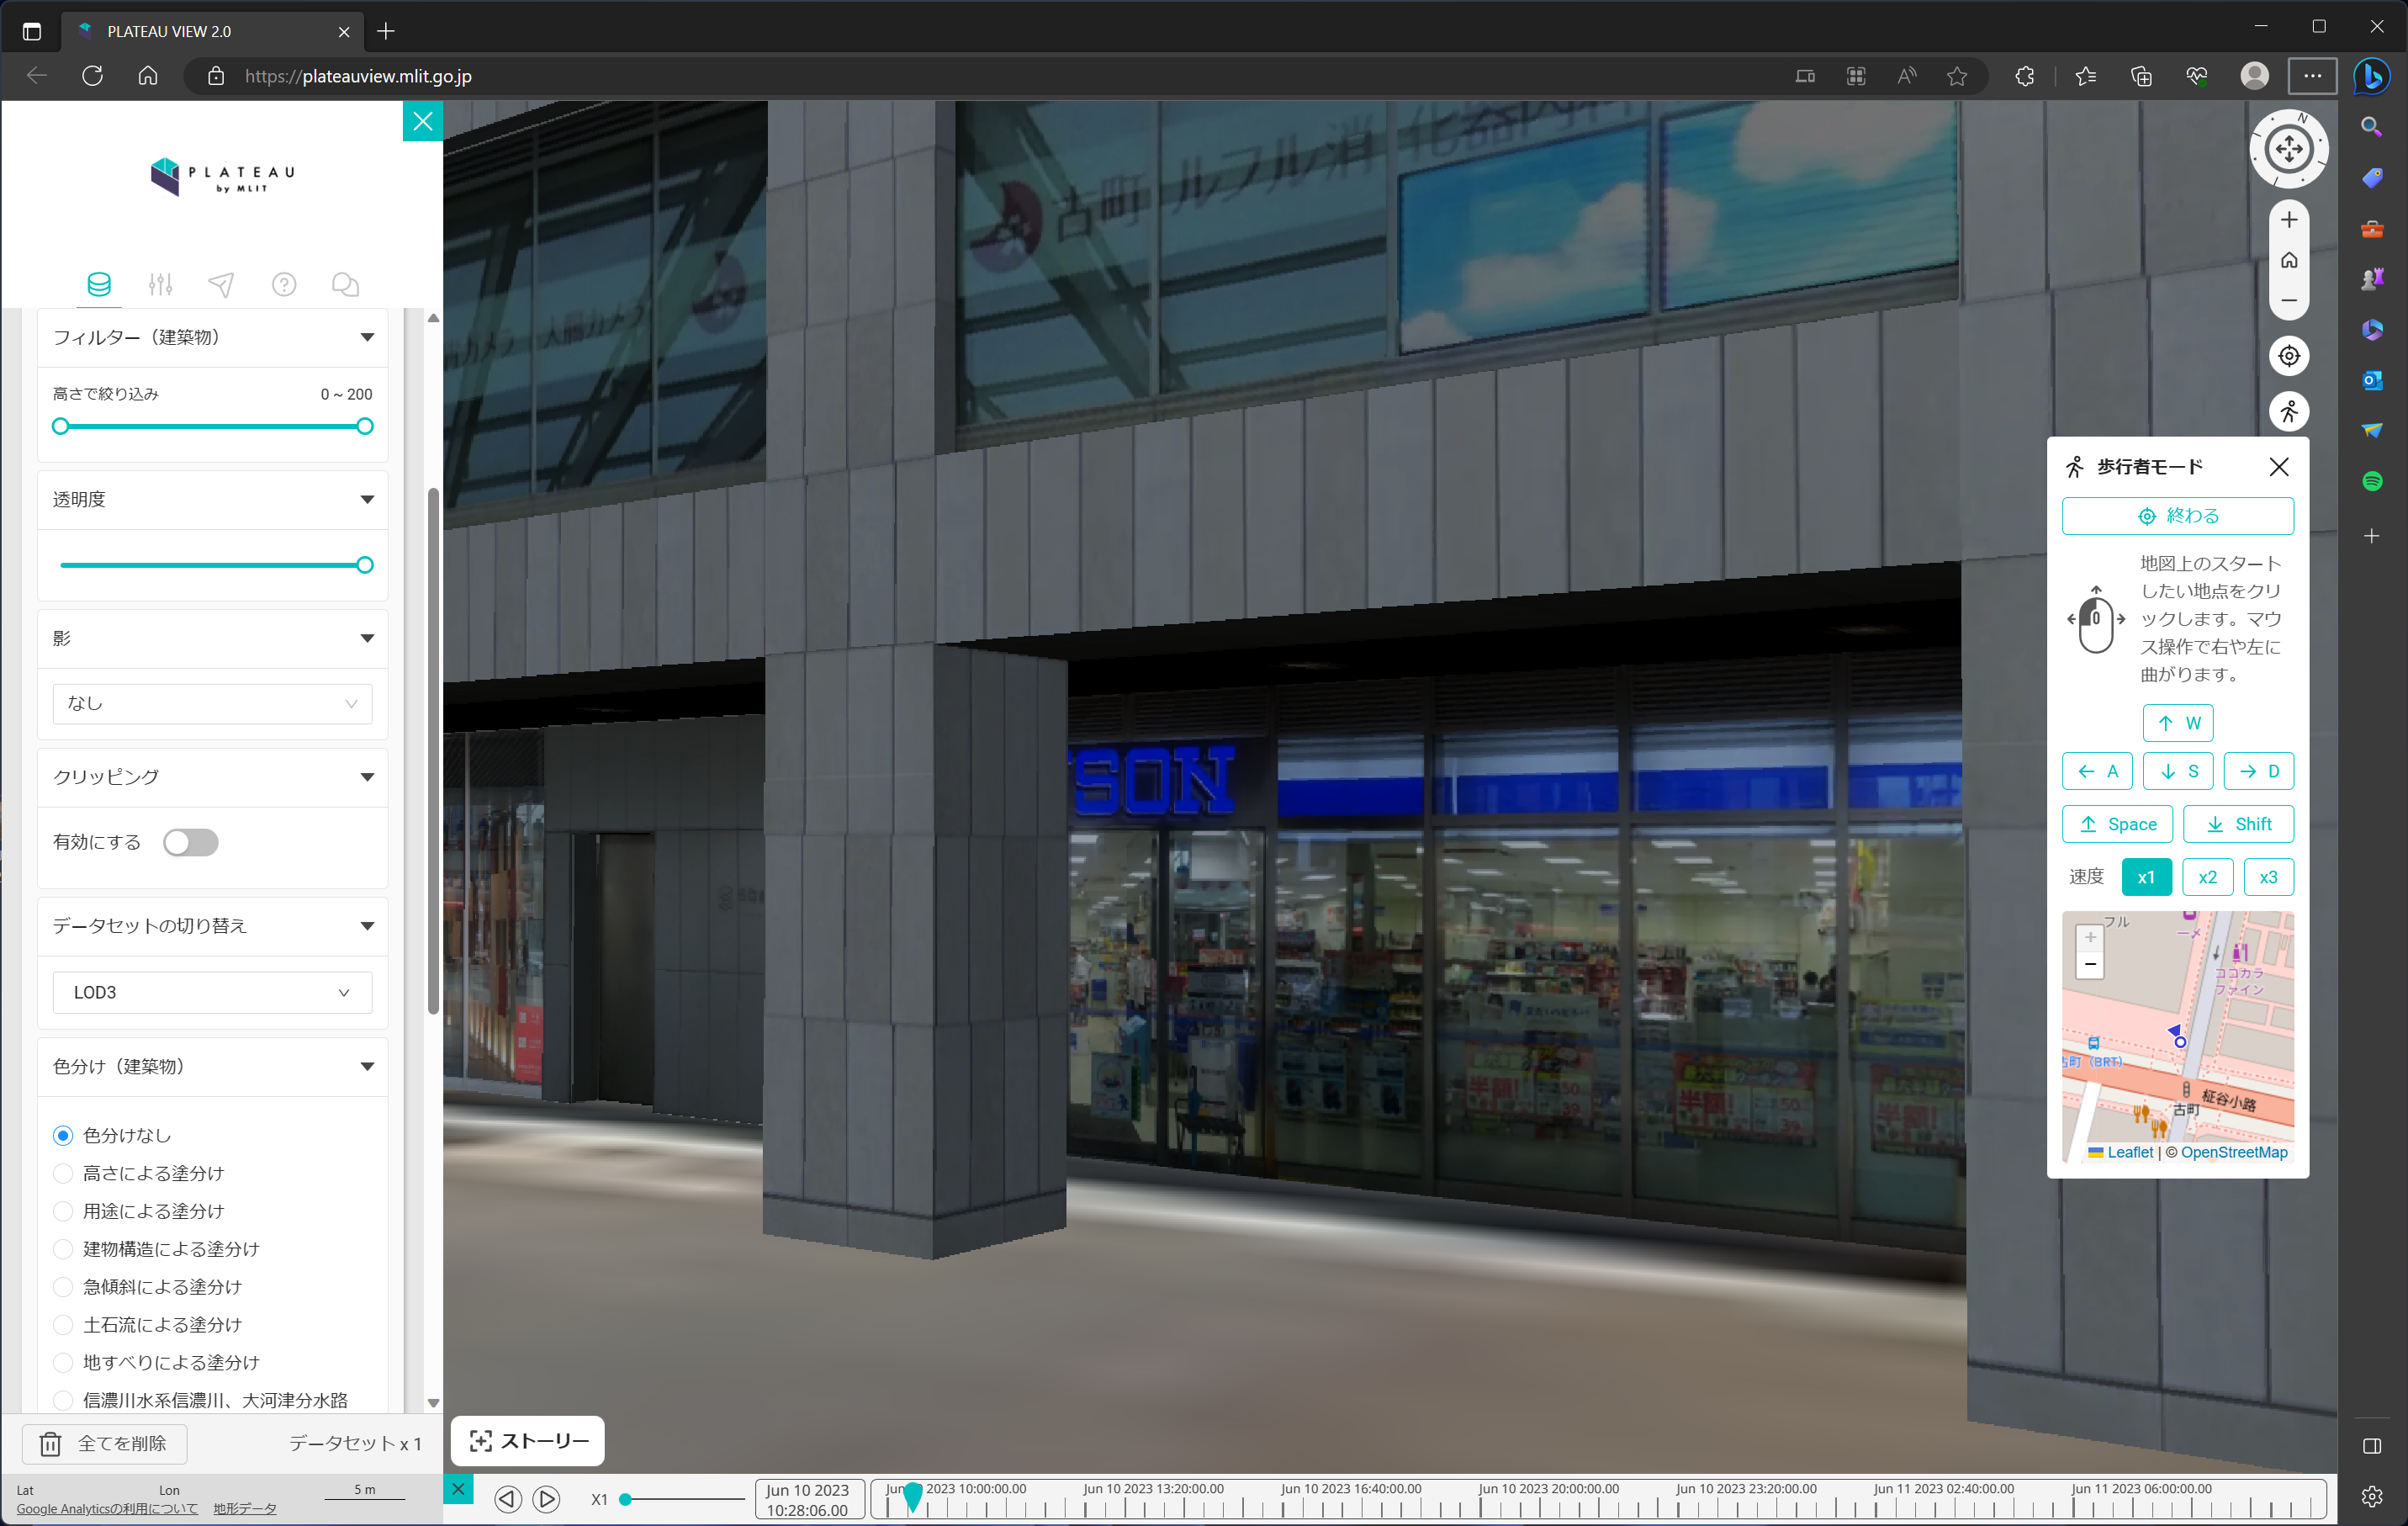Screen dimensions: 2408x1526
Task: Open the 影 なし dropdown
Action: click(212, 703)
